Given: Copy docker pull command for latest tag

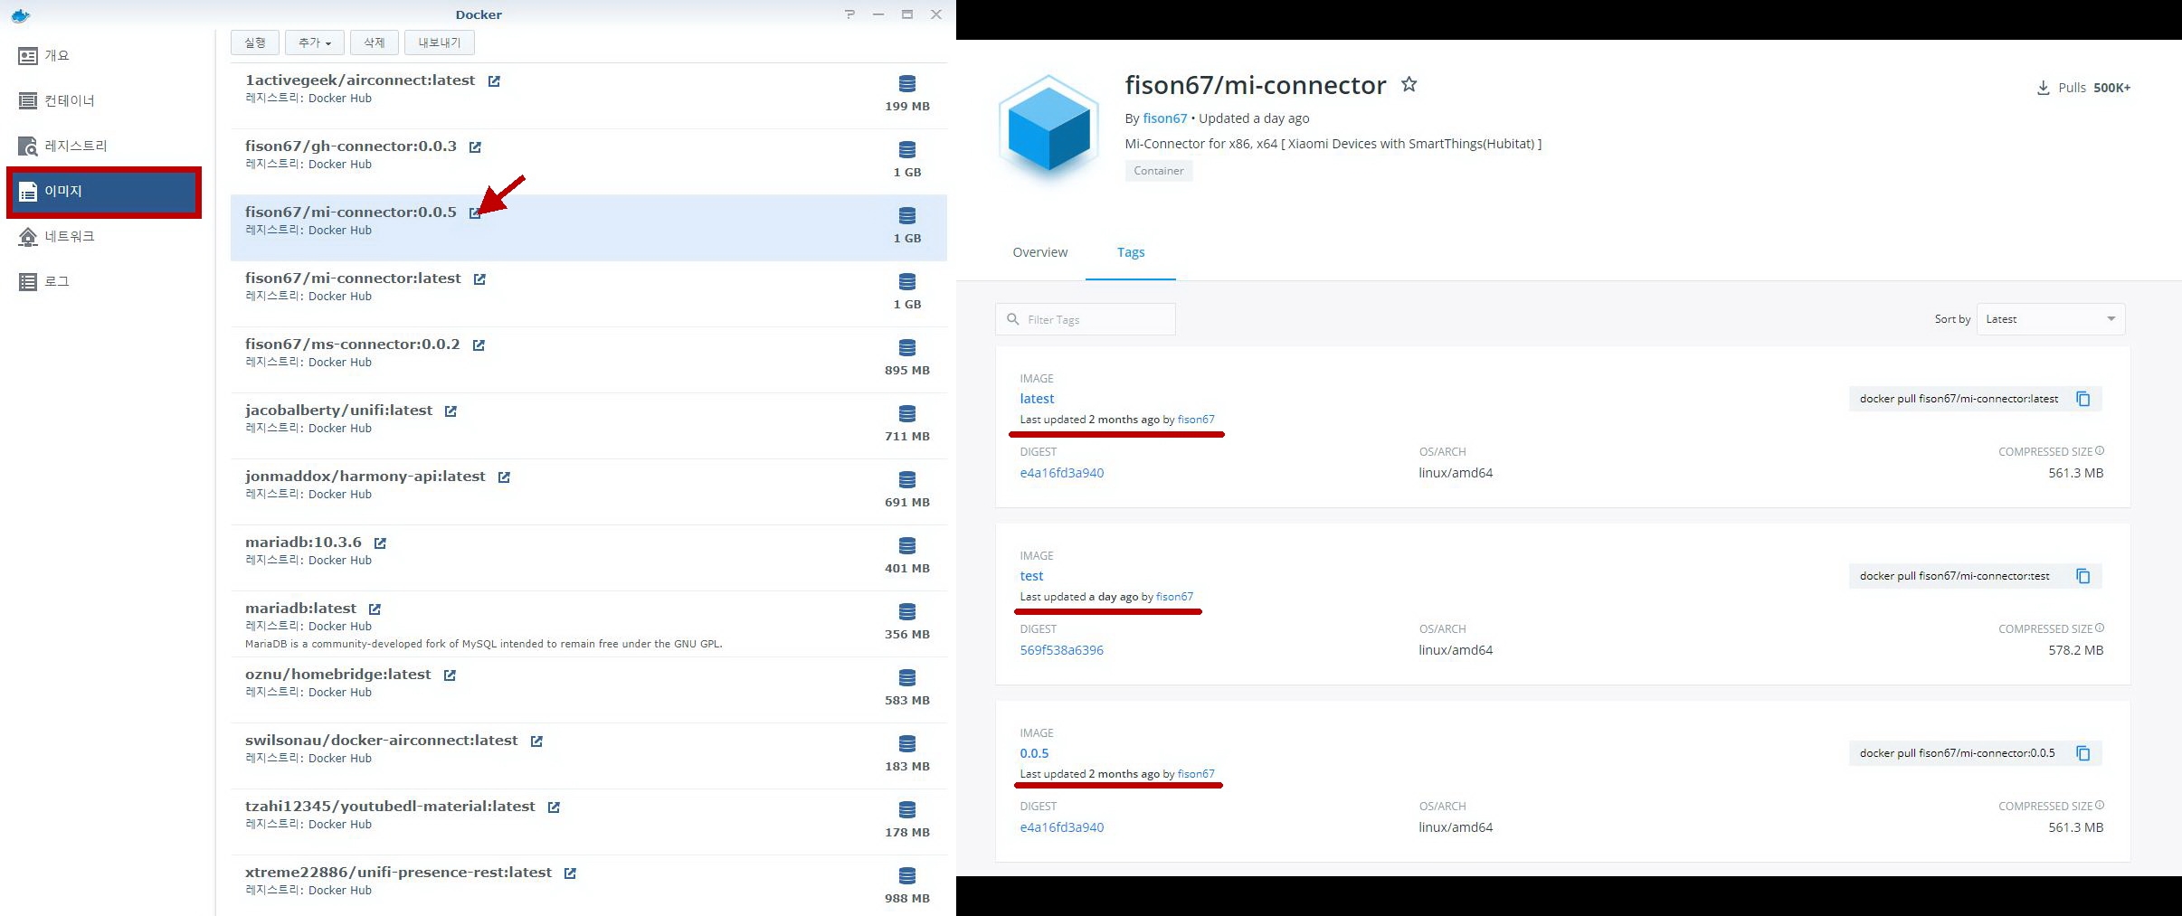Looking at the screenshot, I should 2083,399.
